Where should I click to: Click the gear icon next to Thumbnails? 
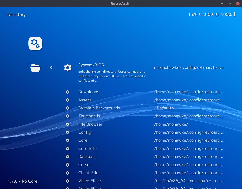pos(68,116)
